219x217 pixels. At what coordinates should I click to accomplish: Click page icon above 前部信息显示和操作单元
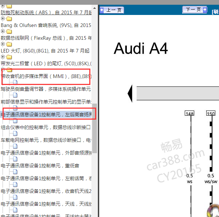15,95
